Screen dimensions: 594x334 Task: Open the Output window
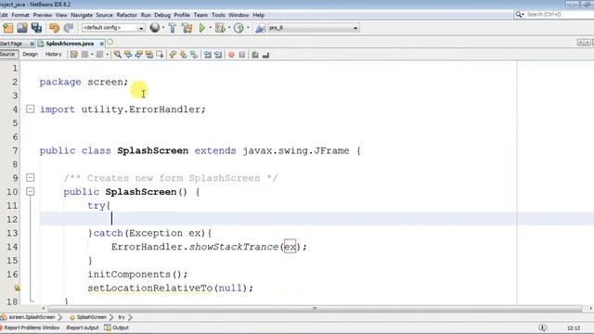point(117,328)
